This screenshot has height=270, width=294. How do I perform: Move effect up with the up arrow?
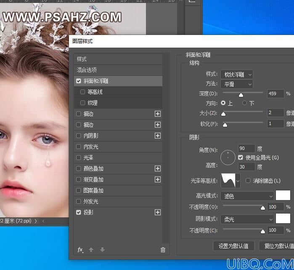click(x=91, y=249)
